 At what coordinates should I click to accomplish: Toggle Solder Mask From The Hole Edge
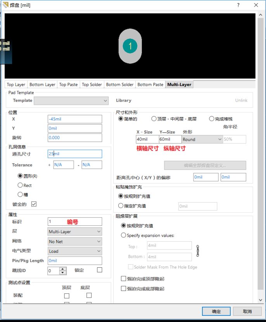click(x=130, y=267)
